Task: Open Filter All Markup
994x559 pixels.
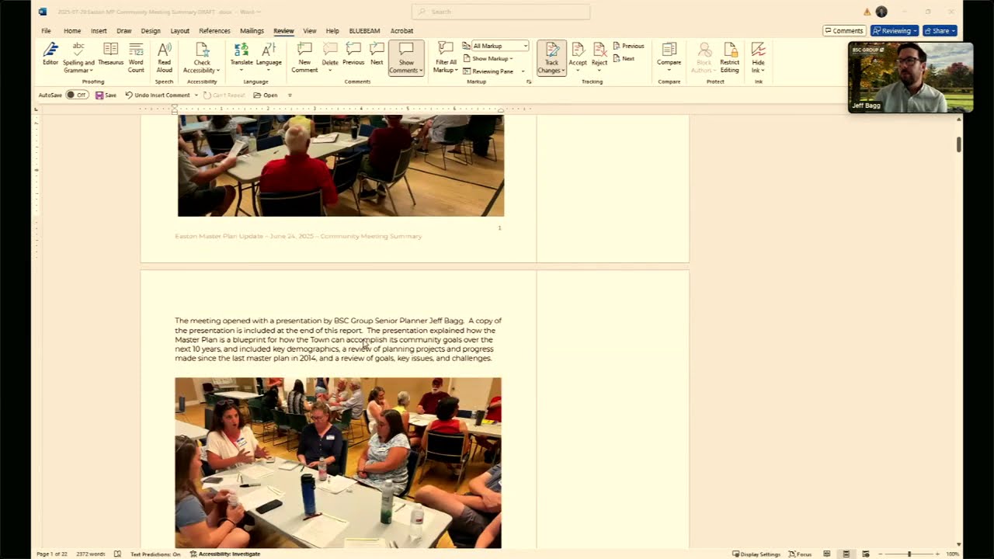Action: click(446, 58)
